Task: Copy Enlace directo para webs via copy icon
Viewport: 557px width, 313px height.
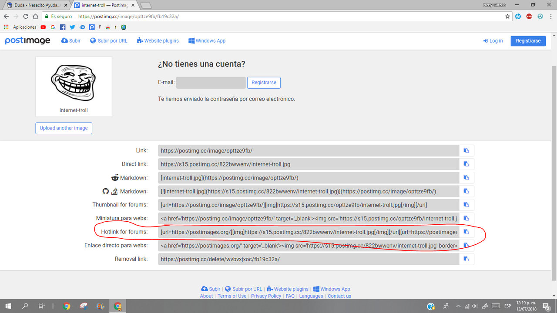Action: [466, 245]
